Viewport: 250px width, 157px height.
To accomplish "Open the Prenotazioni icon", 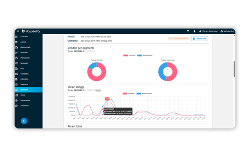I will point(16,58).
